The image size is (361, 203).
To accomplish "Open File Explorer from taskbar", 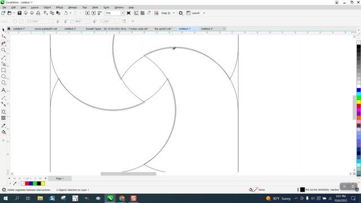I will pyautogui.click(x=40, y=198).
